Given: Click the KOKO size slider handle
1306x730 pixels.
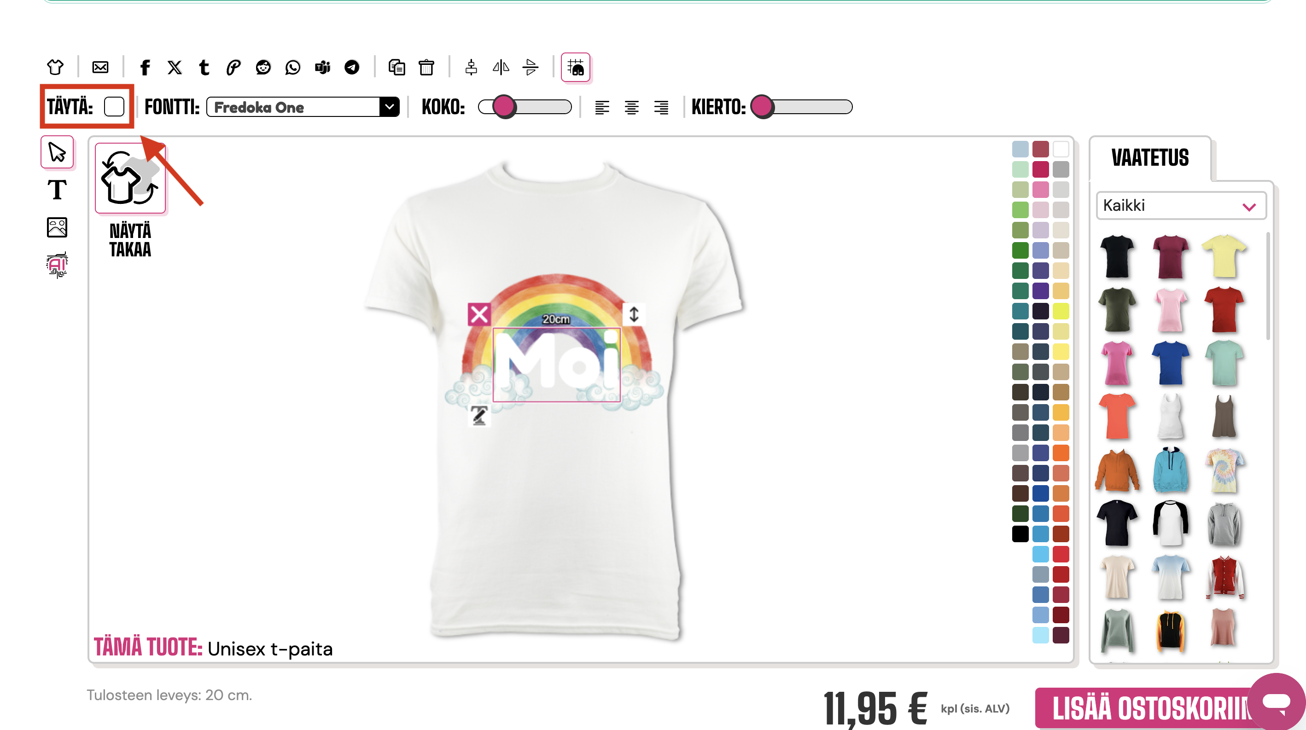Looking at the screenshot, I should click(x=503, y=107).
